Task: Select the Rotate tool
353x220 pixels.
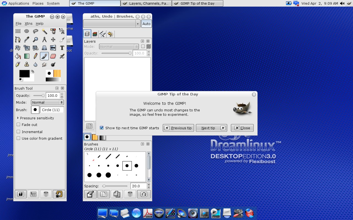Action: point(18,48)
